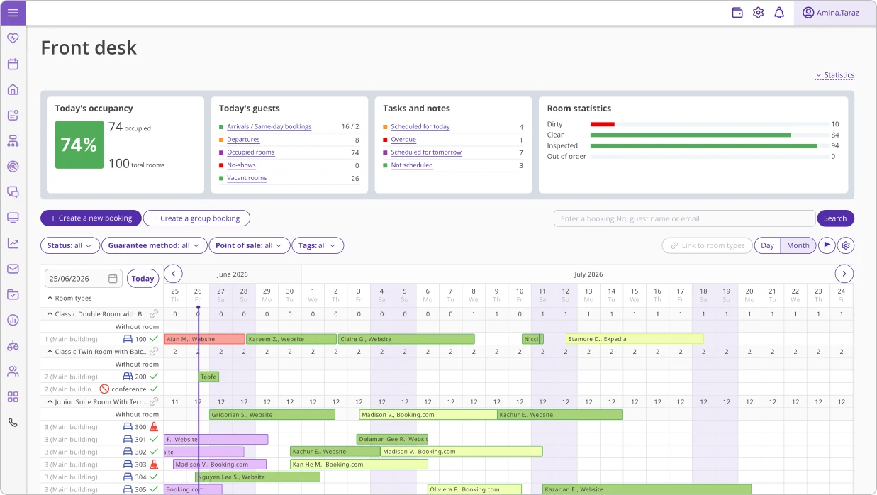Click the Dirty rooms red bar
Viewport: 877px width, 495px height.
[x=602, y=124]
